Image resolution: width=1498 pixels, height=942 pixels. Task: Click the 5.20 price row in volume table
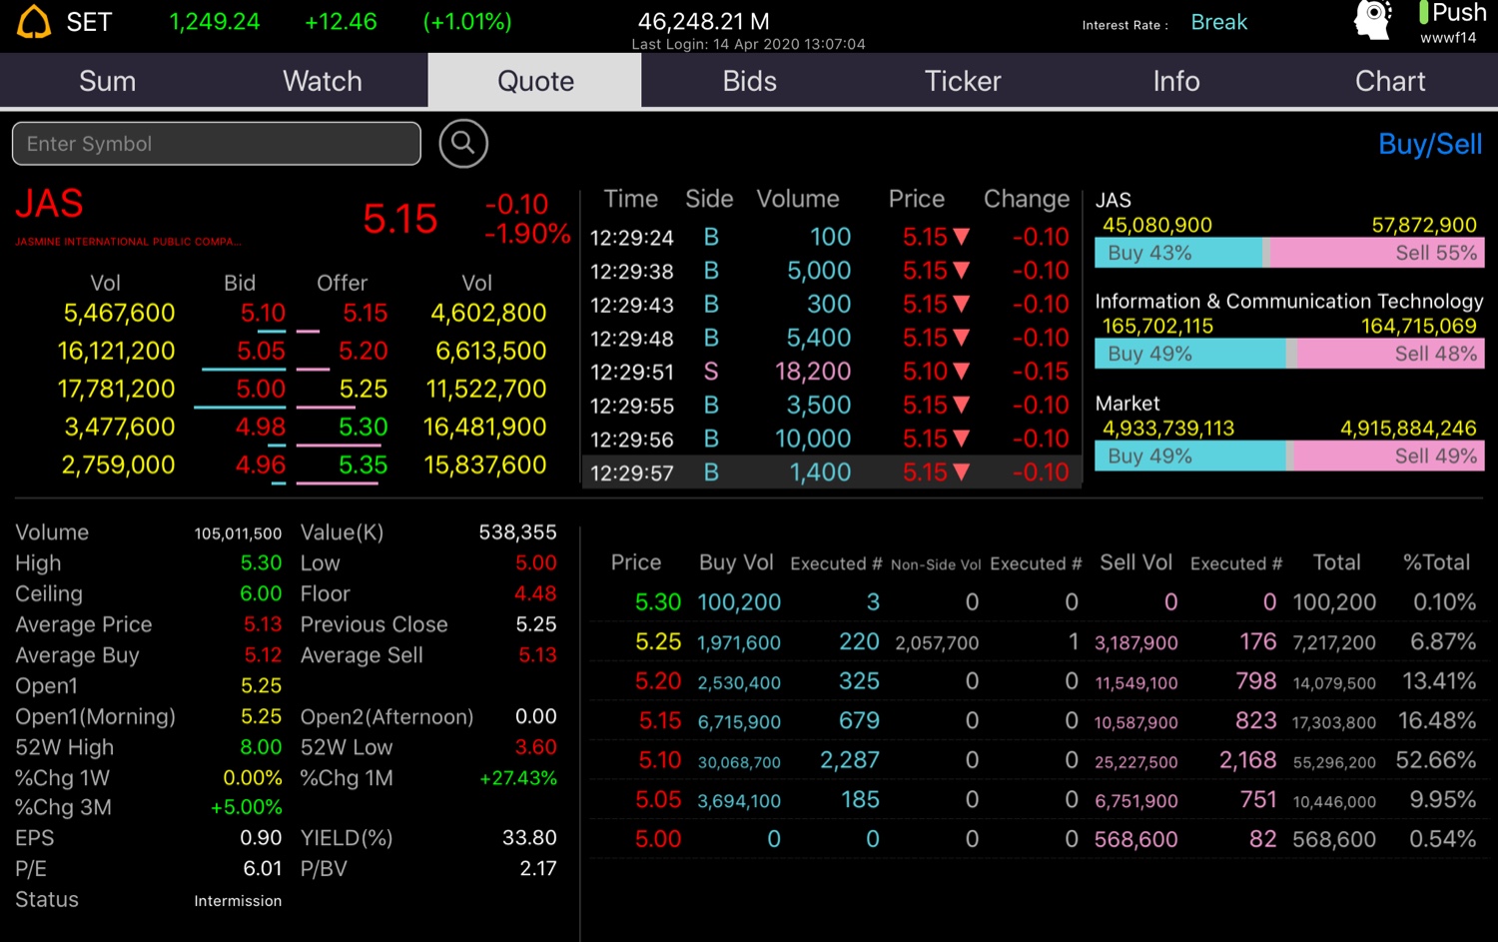click(x=1039, y=681)
